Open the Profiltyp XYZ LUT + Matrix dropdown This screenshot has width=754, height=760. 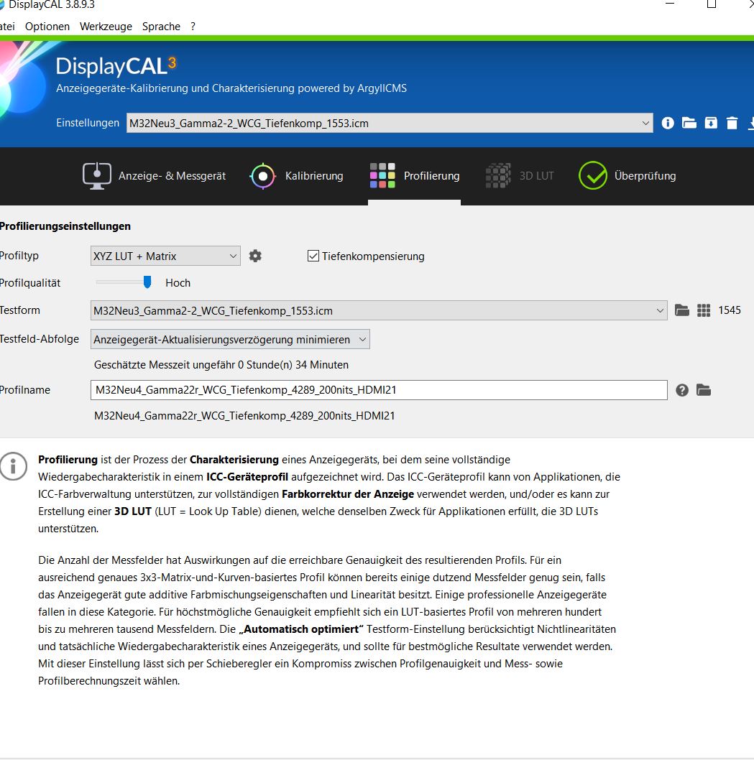tap(165, 256)
